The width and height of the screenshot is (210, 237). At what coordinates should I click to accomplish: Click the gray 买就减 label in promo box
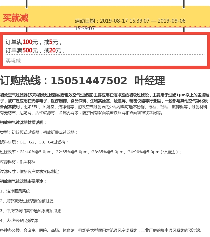point(13,61)
